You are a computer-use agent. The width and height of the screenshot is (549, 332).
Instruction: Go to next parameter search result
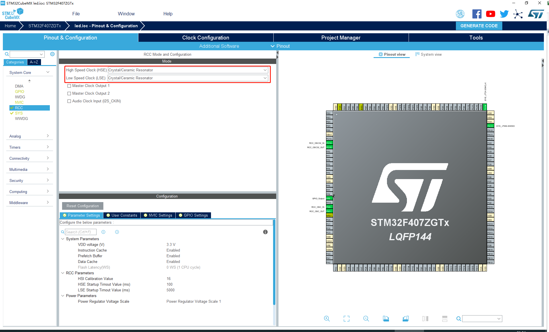click(x=117, y=232)
